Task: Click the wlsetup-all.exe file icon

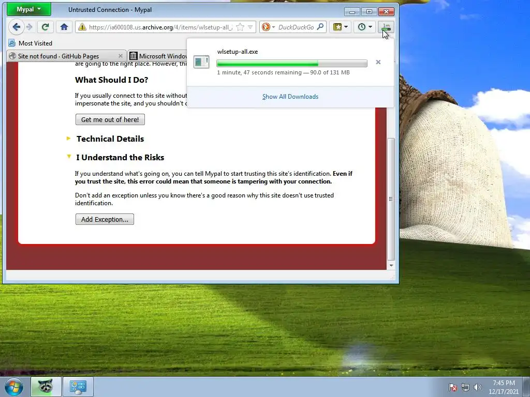Action: [x=201, y=62]
